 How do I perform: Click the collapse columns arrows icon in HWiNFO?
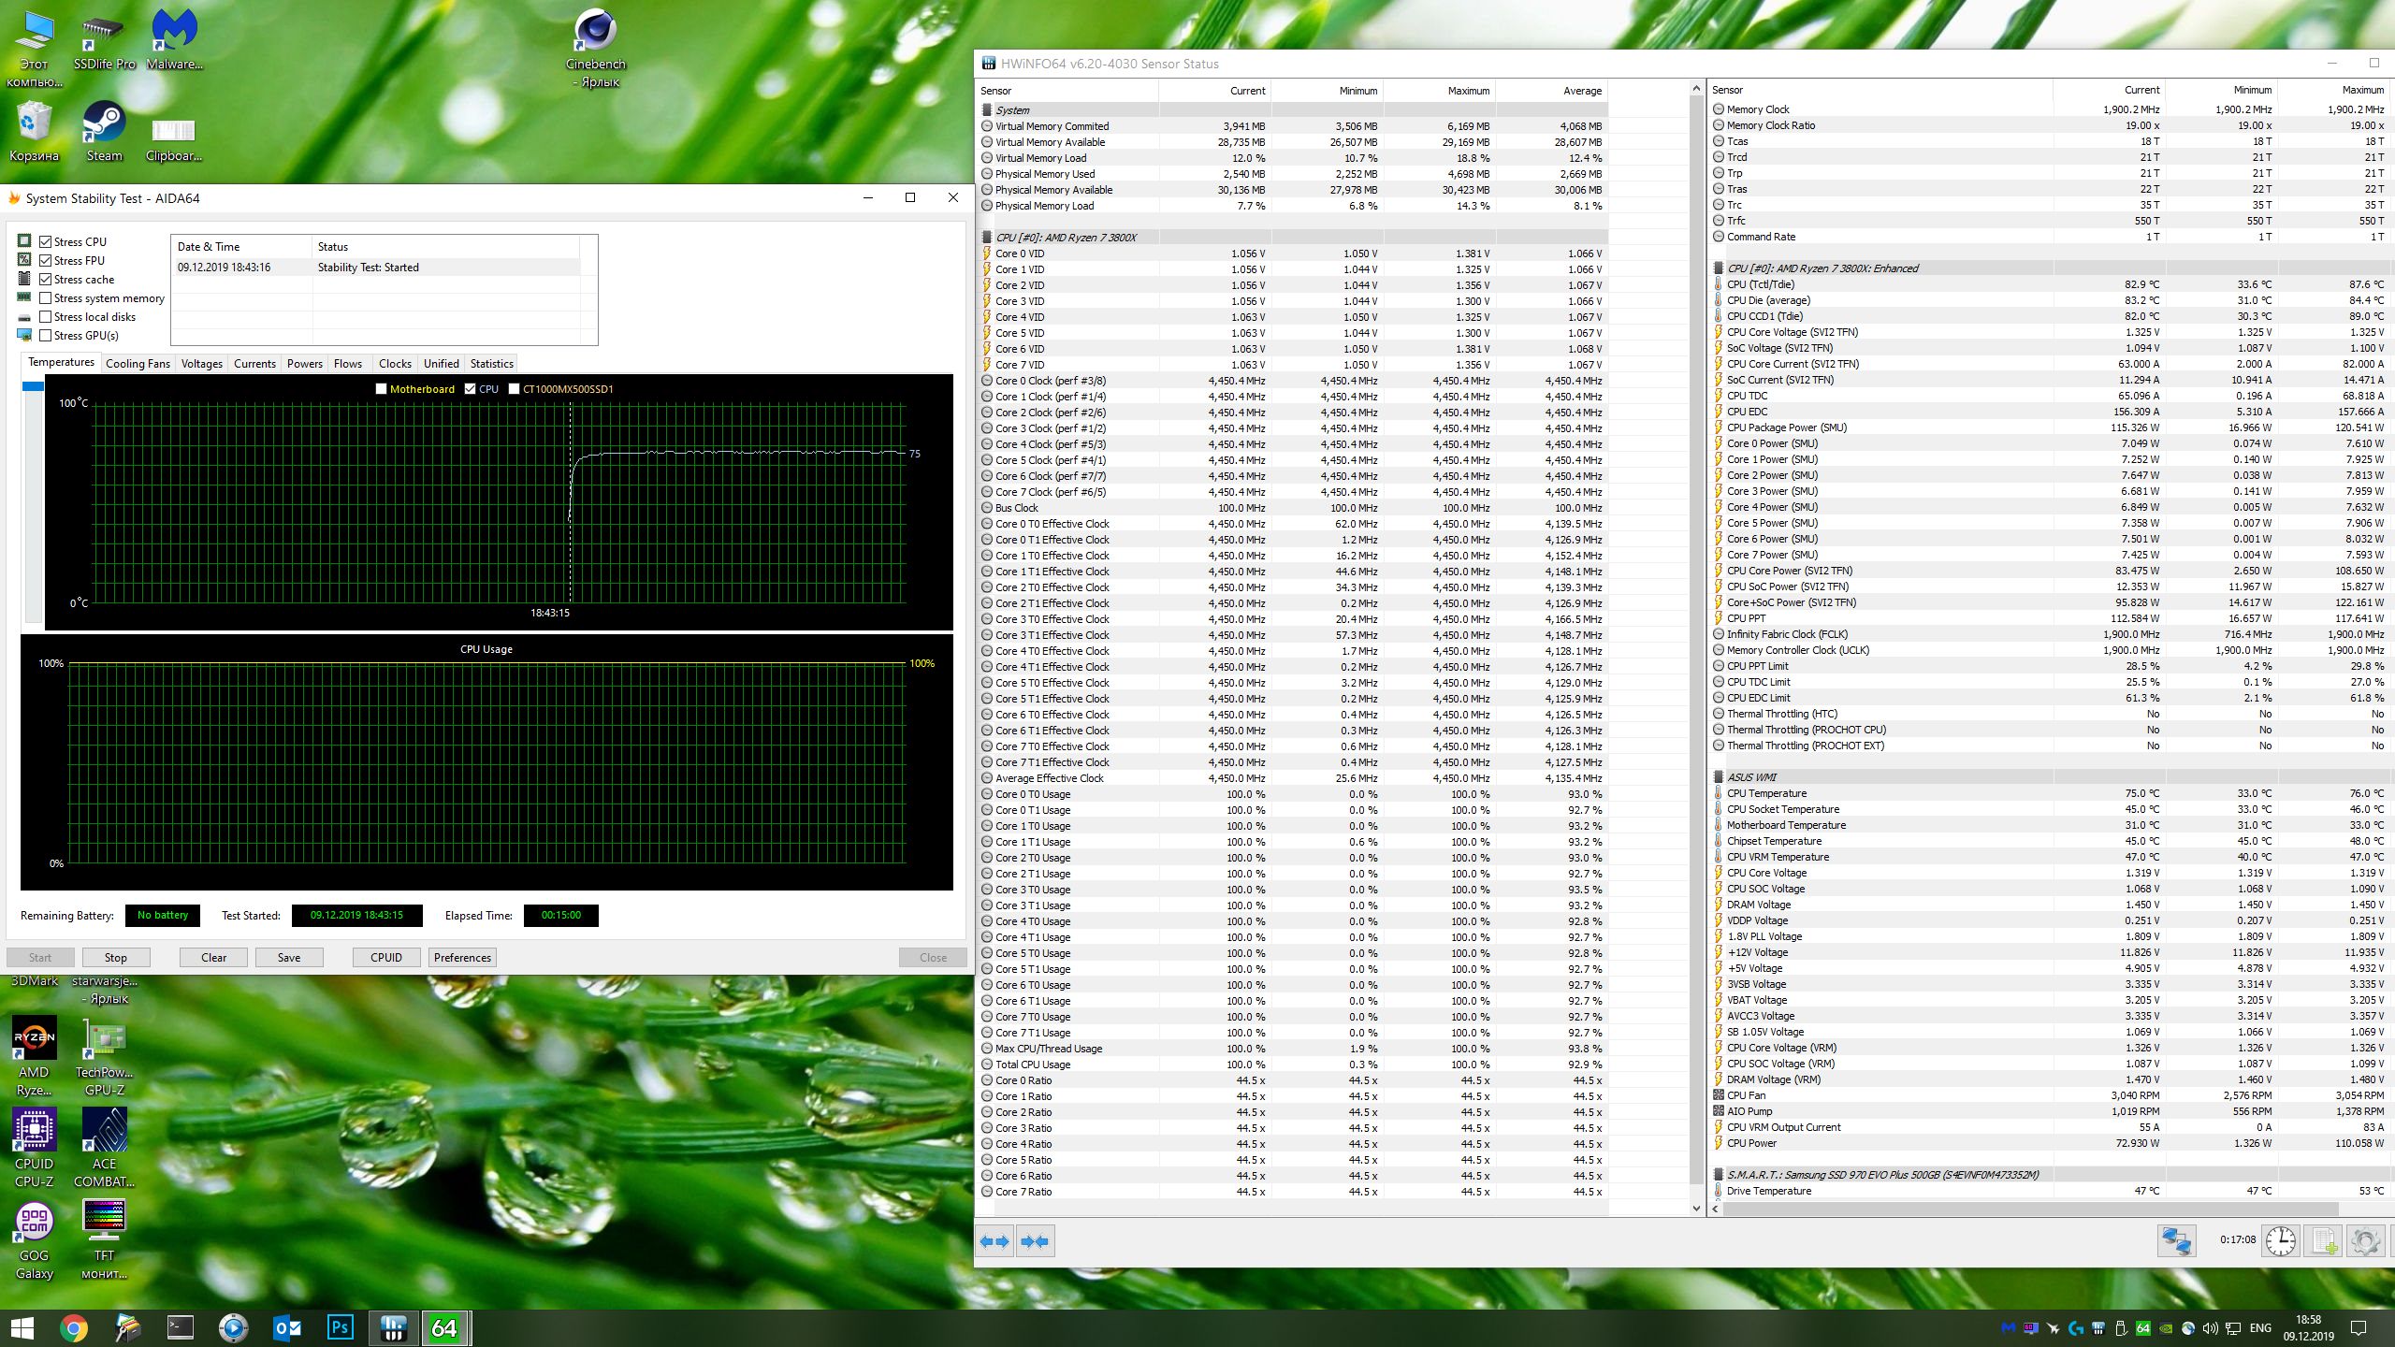click(x=1035, y=1241)
